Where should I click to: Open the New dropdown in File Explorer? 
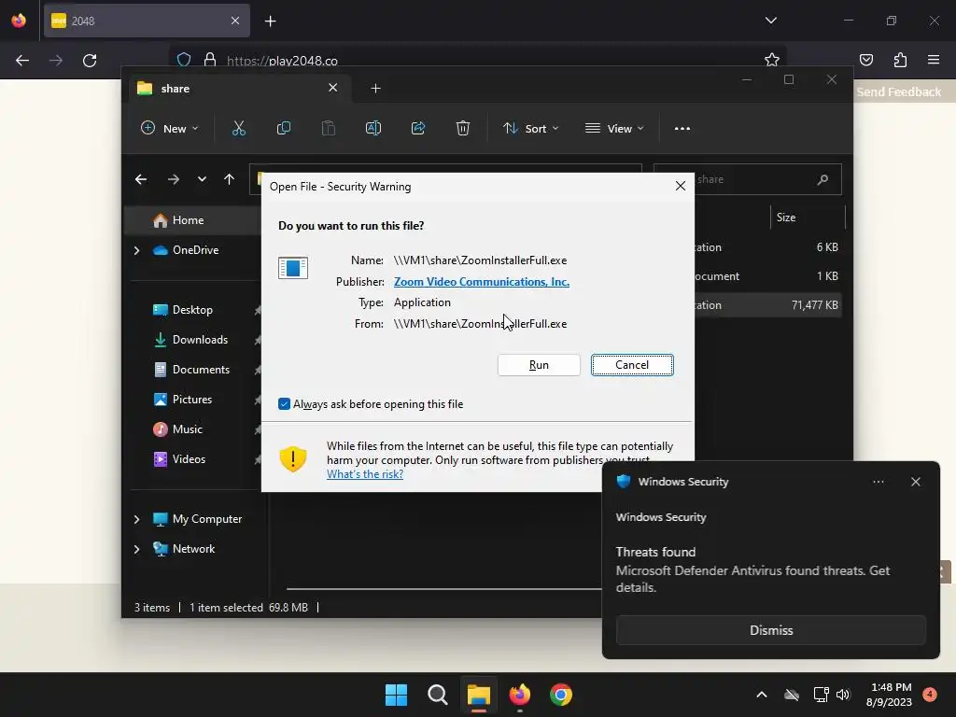tap(170, 129)
